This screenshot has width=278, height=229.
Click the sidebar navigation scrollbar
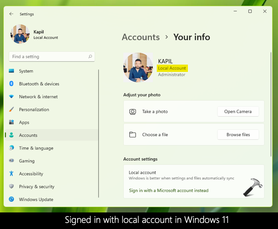99,133
